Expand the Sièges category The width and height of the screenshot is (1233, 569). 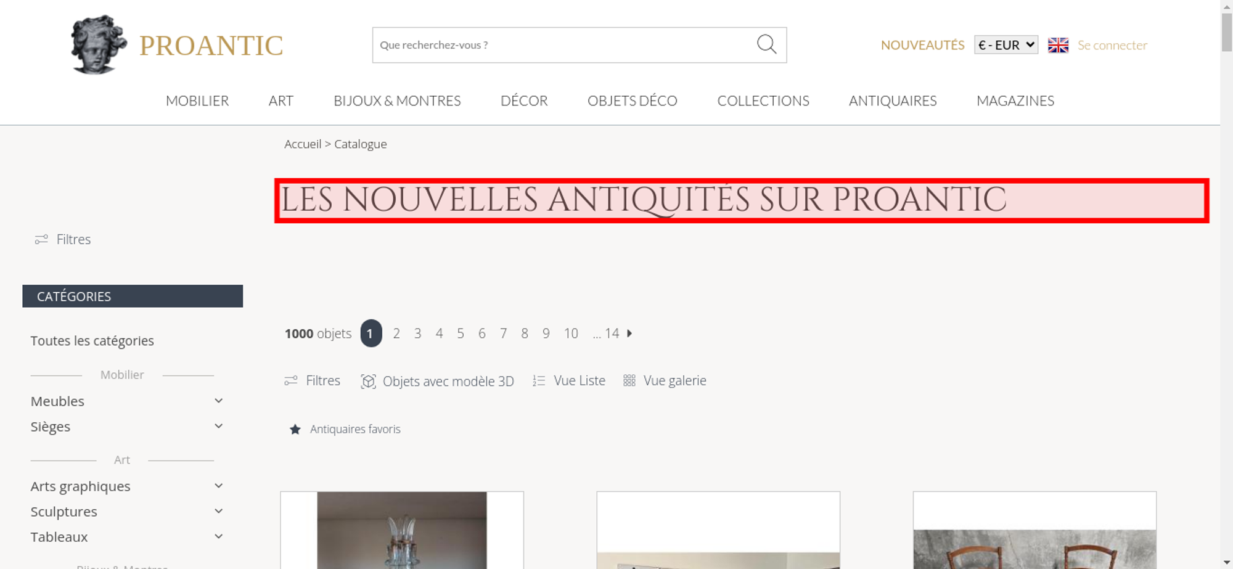pyautogui.click(x=218, y=426)
